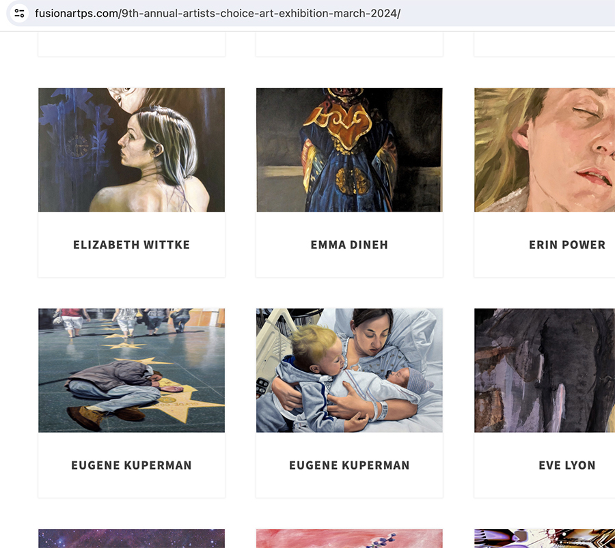Click Eugene Kuperman name under sidewalk painting

(x=131, y=465)
